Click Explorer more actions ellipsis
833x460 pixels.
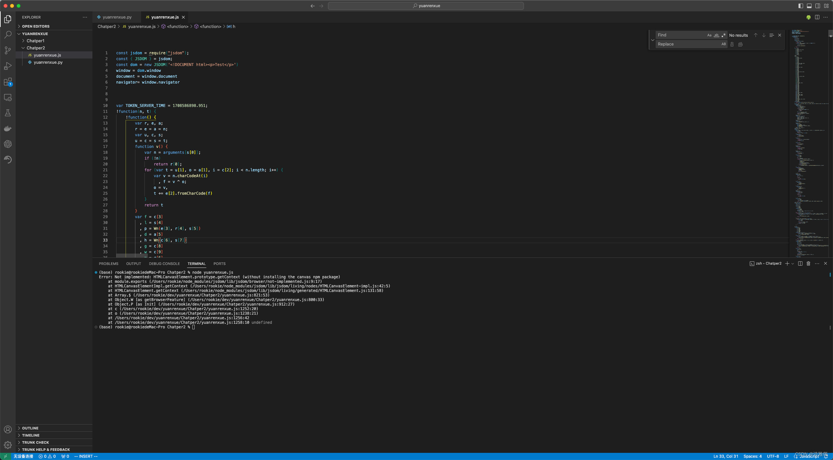[x=85, y=17]
